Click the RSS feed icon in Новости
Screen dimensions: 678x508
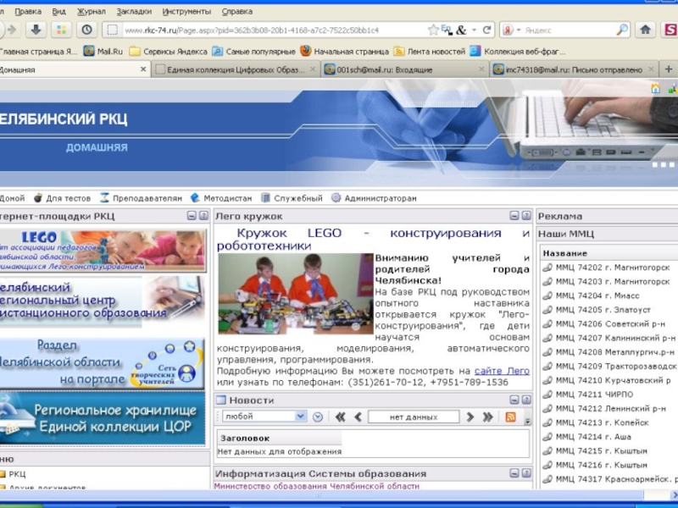coord(511,417)
